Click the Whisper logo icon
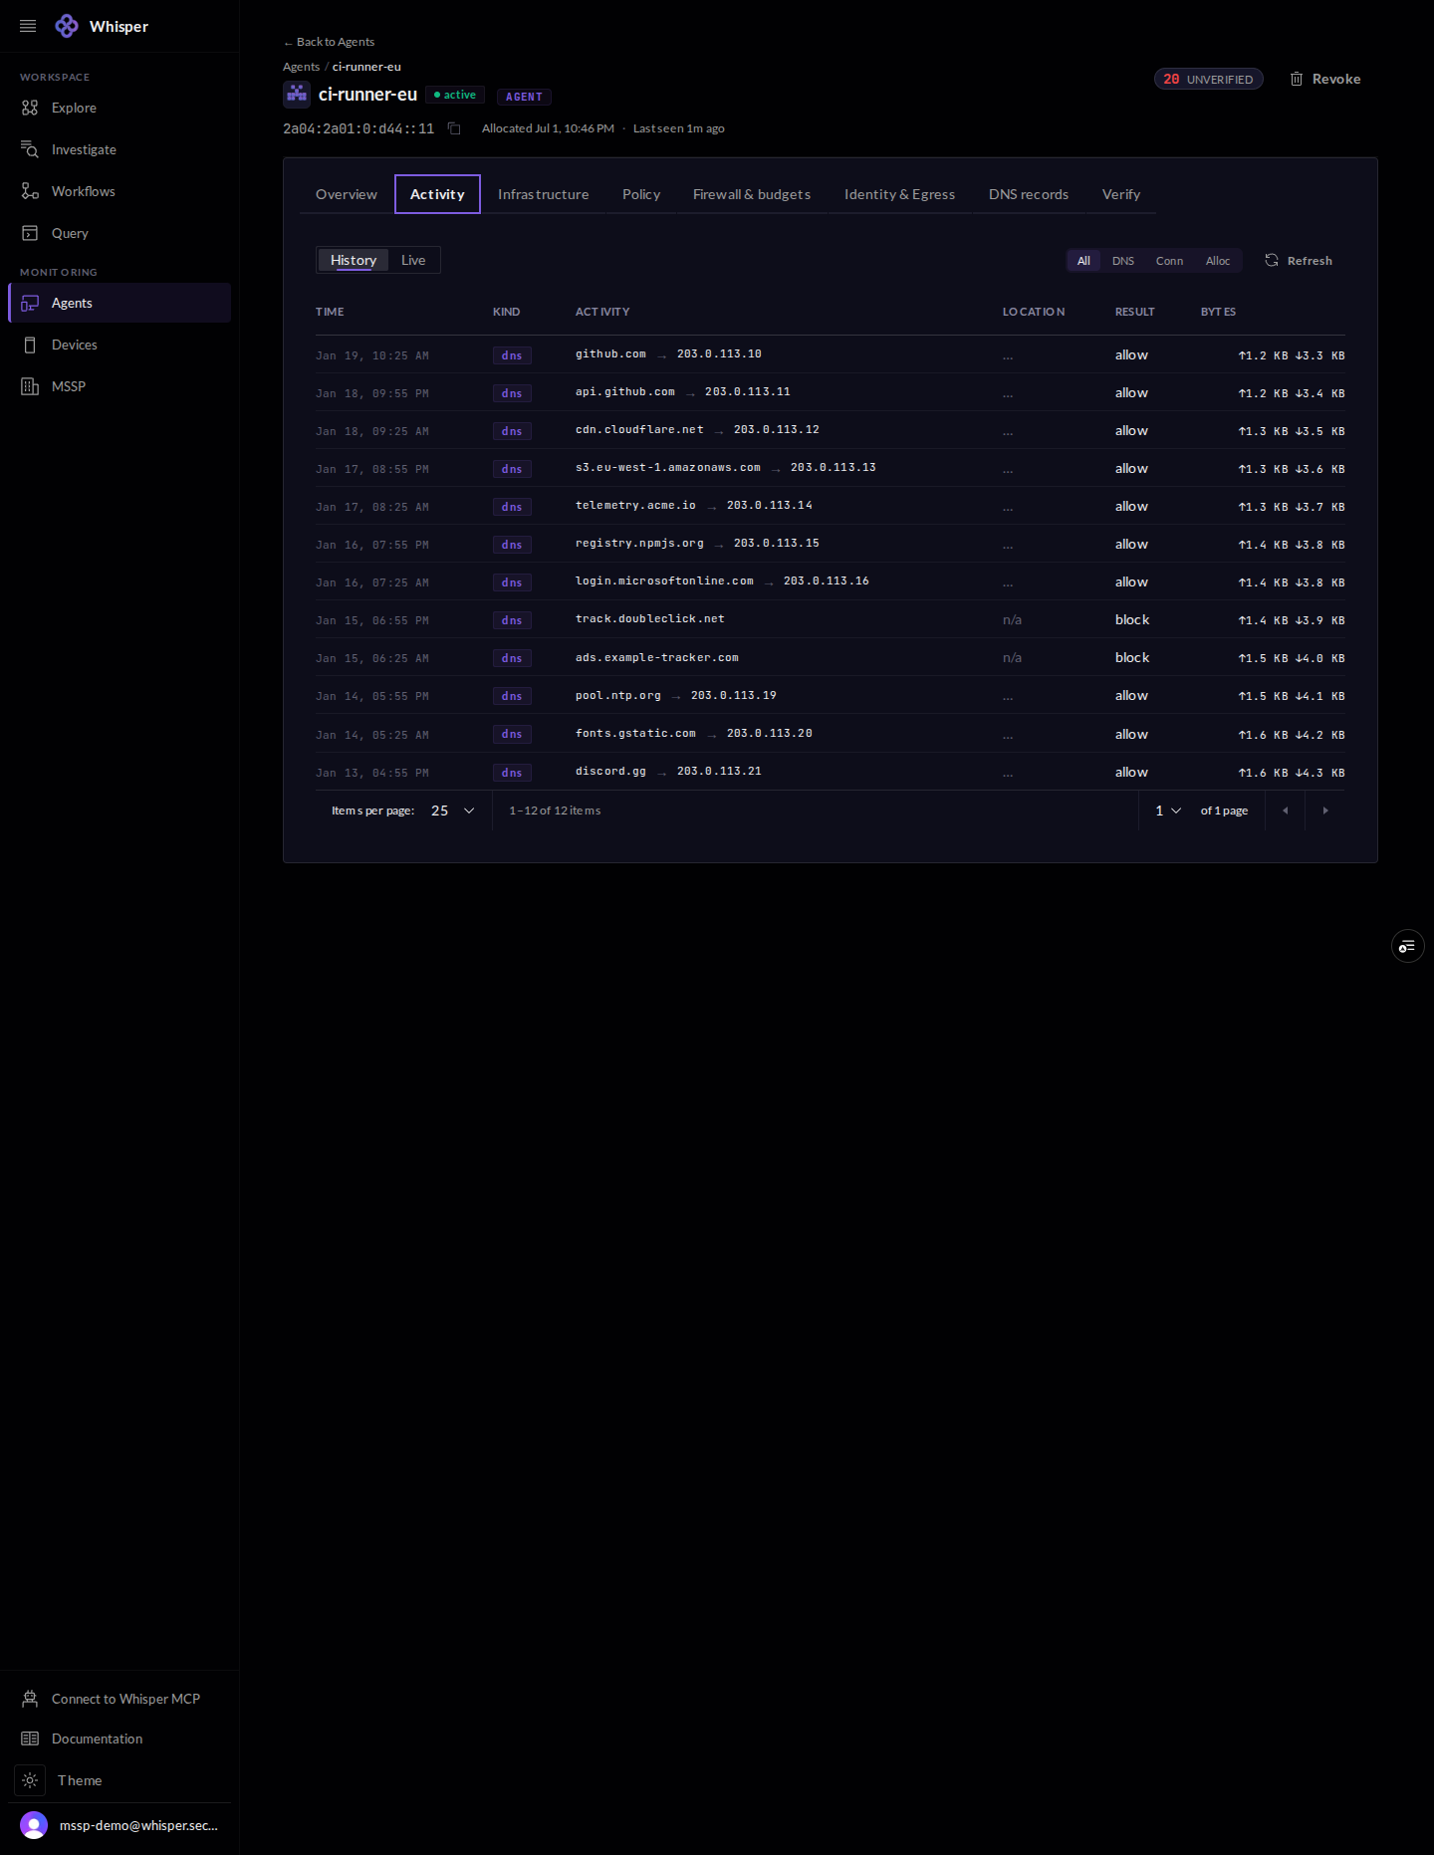This screenshot has width=1434, height=1855. coord(67,26)
